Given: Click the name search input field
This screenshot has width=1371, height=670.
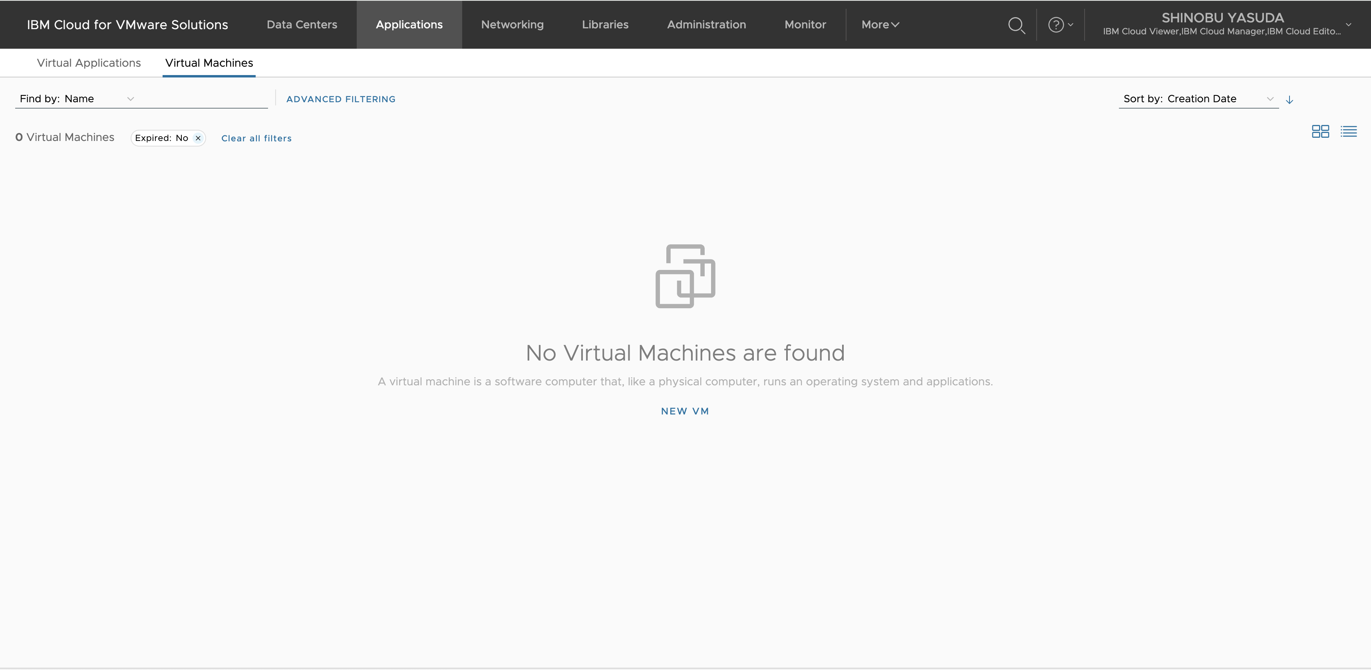Looking at the screenshot, I should click(202, 99).
